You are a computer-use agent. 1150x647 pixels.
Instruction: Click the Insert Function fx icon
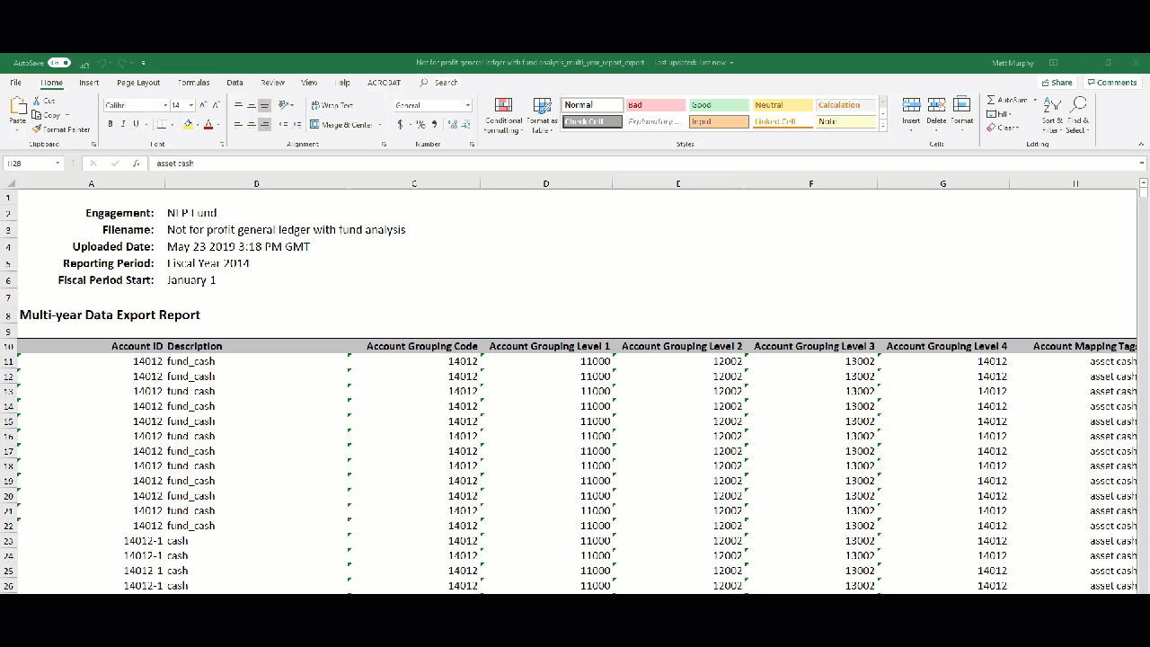click(136, 164)
